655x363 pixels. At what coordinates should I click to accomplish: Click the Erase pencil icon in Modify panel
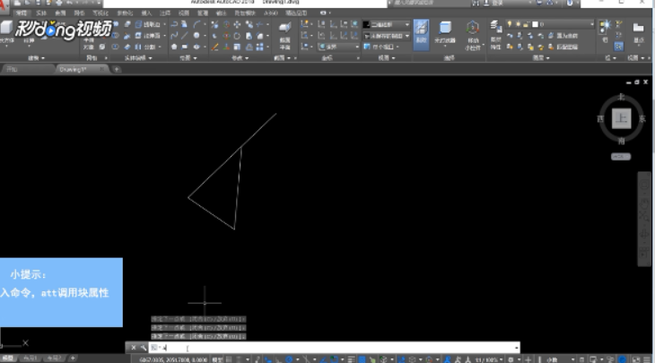click(214, 47)
